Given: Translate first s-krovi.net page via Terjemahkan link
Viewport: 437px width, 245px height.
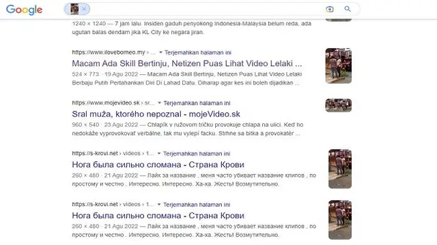Looking at the screenshot, I should (x=197, y=154).
